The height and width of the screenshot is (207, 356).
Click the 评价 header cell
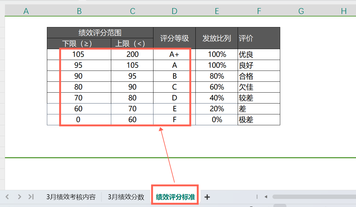[x=259, y=38]
